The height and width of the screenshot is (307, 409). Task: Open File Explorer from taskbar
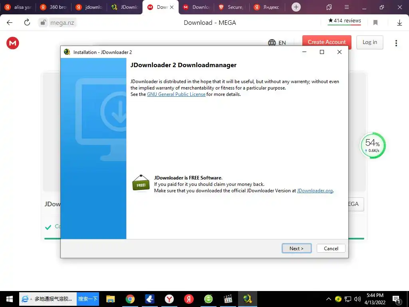coord(111,299)
